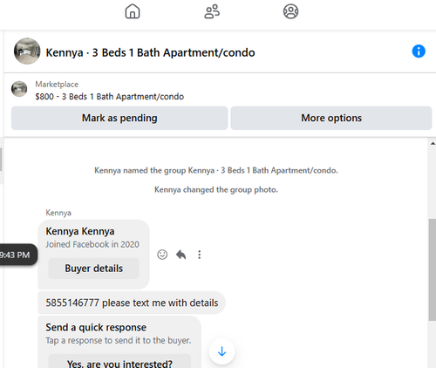Screen dimensions: 436x368
Task: Go to Facebook Home icon
Action: [x=133, y=11]
